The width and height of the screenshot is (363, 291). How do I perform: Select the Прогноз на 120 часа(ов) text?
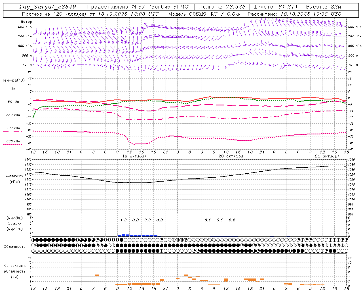[54, 14]
